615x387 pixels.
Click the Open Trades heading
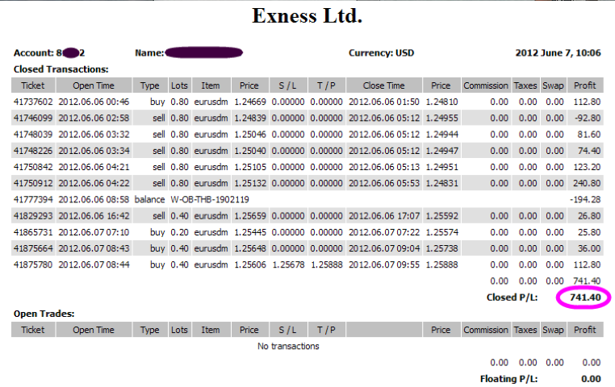44,314
